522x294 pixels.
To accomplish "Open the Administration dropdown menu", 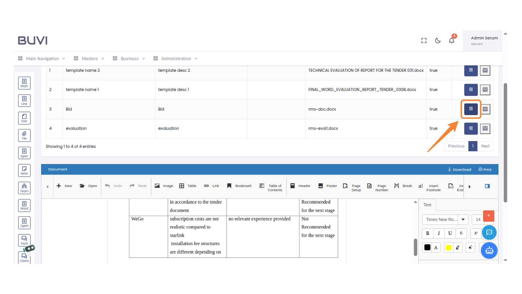I will [176, 59].
